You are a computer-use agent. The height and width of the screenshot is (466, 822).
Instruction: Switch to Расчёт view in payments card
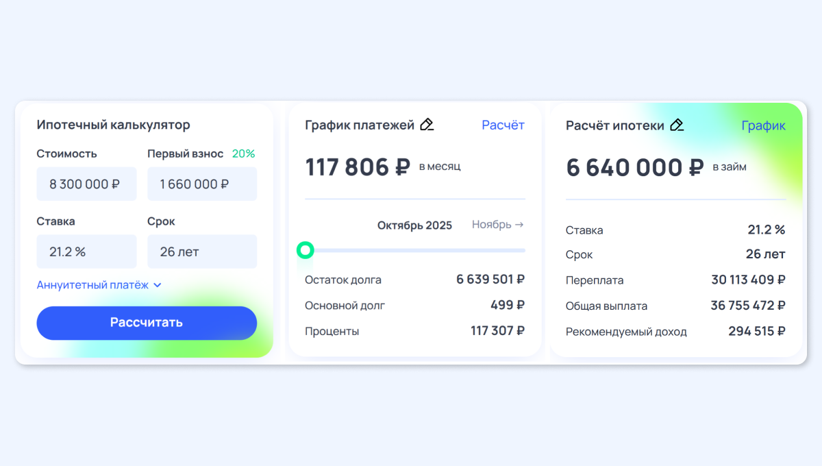coord(503,125)
